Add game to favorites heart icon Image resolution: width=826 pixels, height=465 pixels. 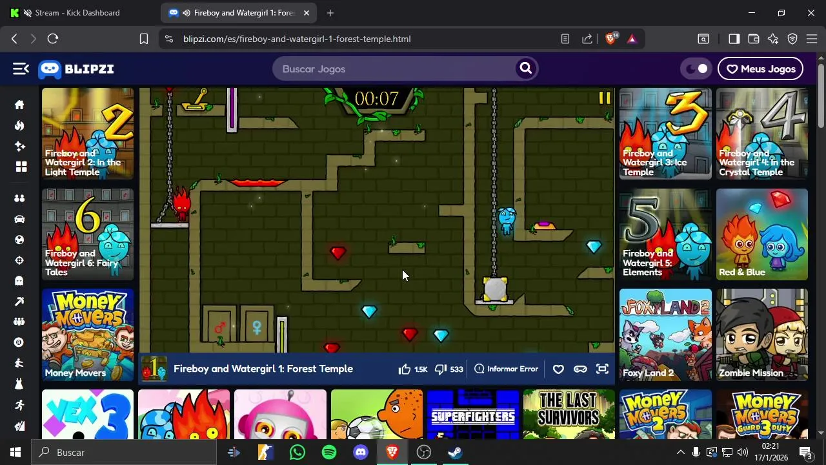[558, 369]
